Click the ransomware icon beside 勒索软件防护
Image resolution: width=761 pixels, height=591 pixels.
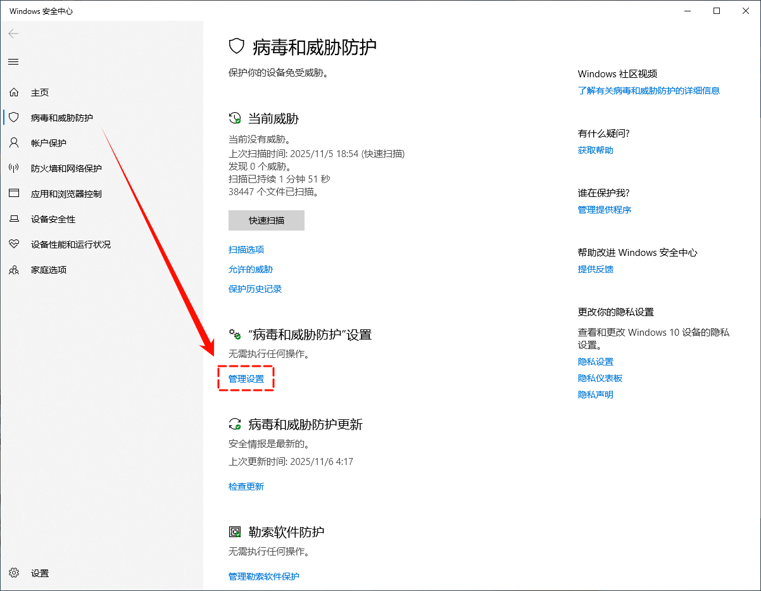tap(235, 532)
